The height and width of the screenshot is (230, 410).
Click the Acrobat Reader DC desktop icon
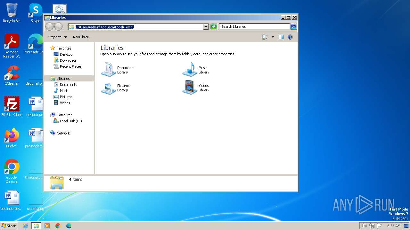click(x=12, y=46)
